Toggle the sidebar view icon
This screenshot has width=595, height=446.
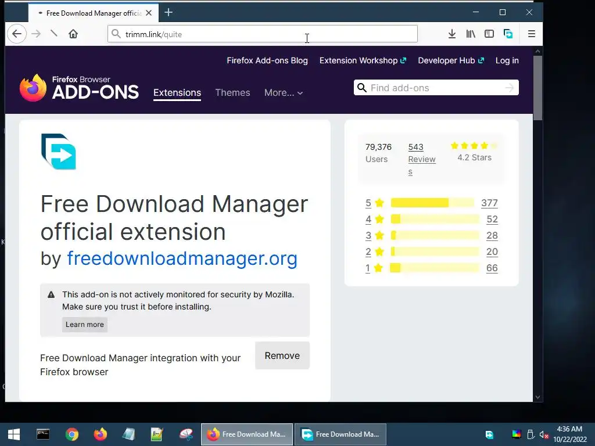pos(489,34)
